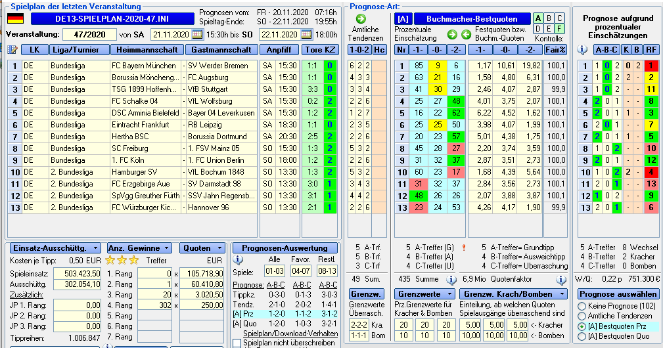Click Spielplan/Download-Verhalten link
The image size is (663, 348).
[290, 333]
